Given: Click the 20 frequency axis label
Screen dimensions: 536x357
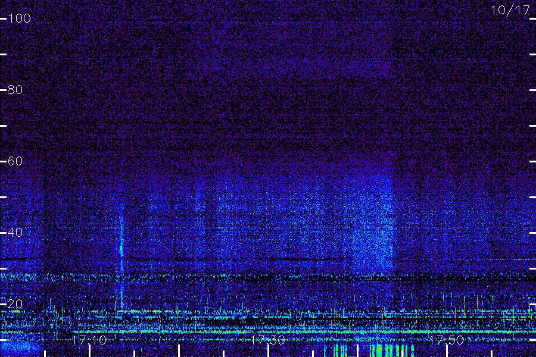Looking at the screenshot, I should [x=15, y=303].
